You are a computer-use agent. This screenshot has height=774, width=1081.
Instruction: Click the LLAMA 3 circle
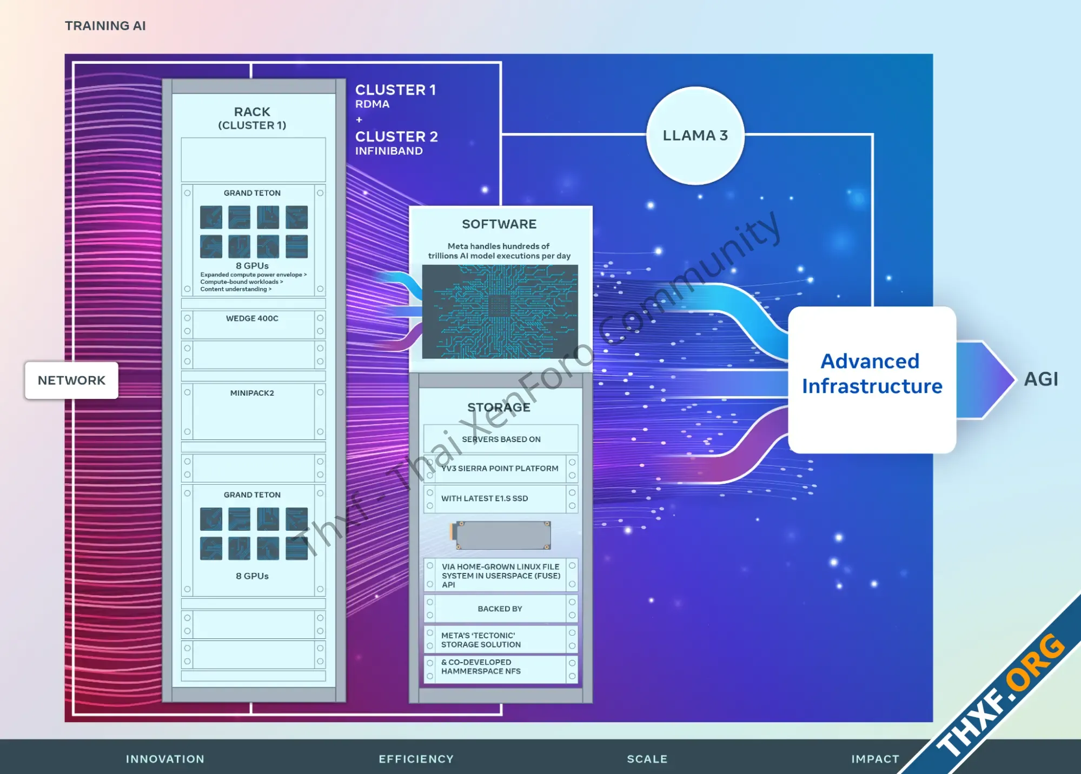(x=695, y=135)
